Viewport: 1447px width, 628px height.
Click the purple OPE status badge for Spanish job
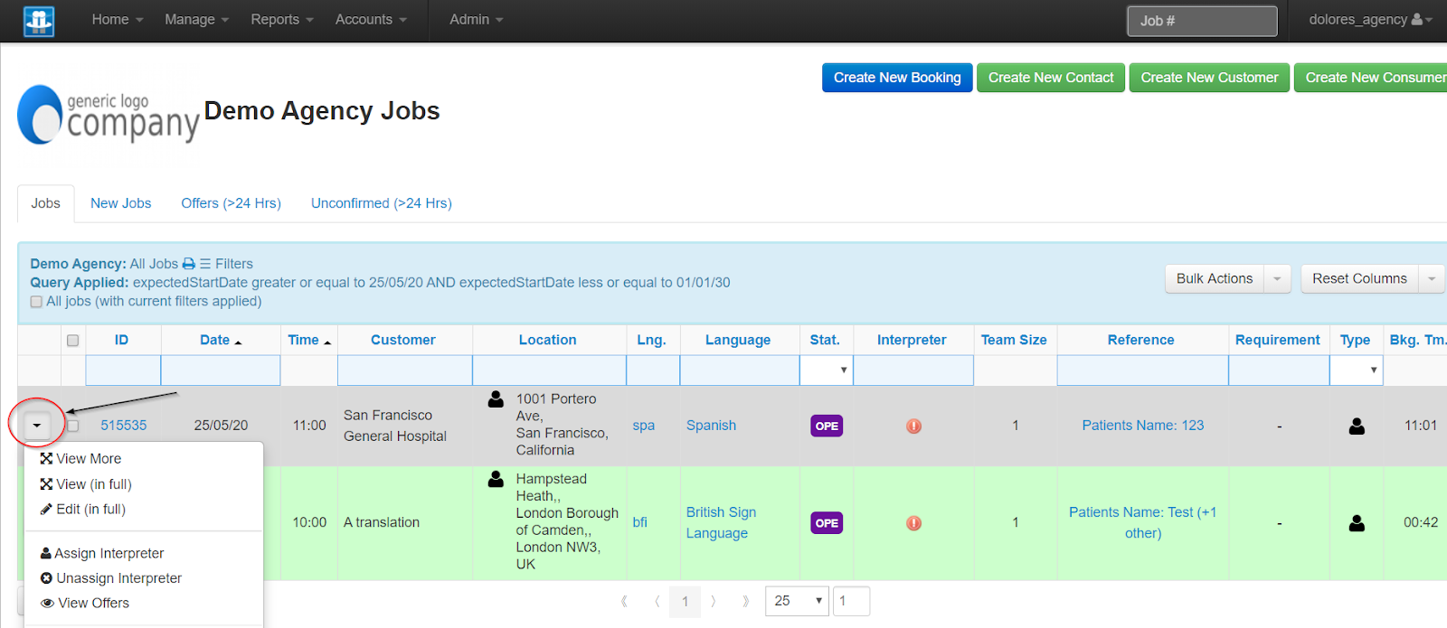[x=827, y=426]
